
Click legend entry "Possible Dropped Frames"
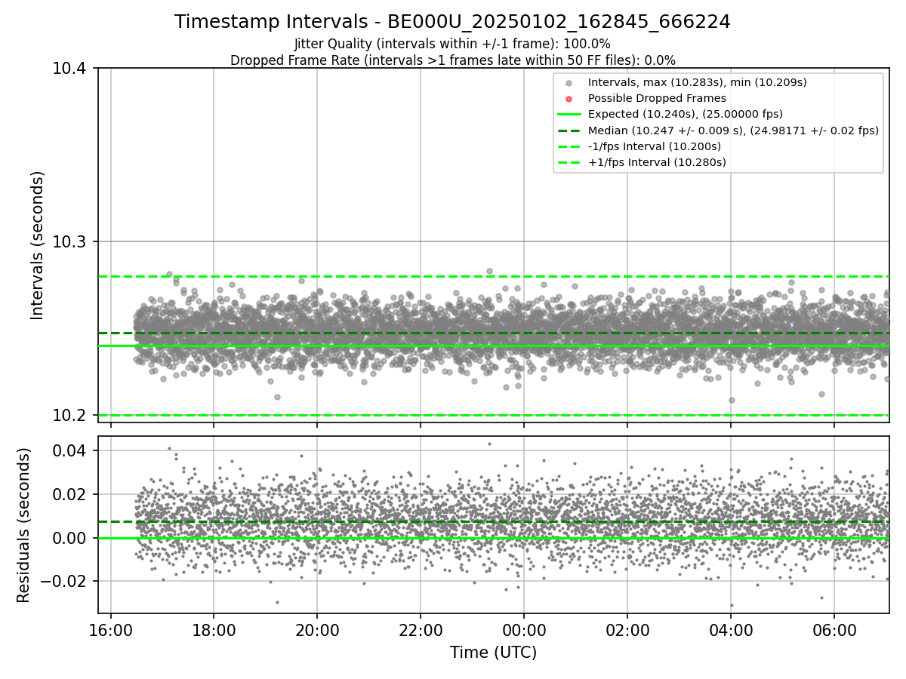pyautogui.click(x=657, y=98)
